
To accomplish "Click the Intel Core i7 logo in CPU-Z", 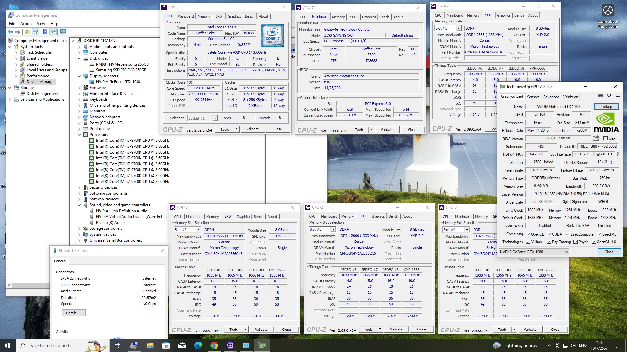I will (273, 36).
